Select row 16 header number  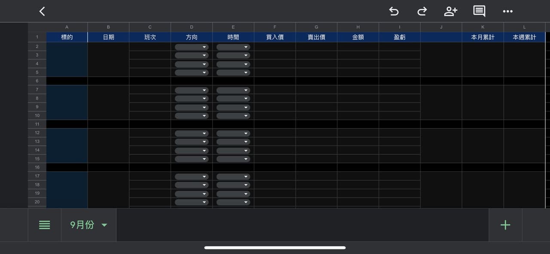37,167
